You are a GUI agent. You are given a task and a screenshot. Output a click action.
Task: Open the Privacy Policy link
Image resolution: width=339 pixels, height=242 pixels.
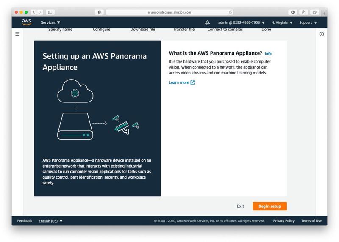(x=283, y=220)
